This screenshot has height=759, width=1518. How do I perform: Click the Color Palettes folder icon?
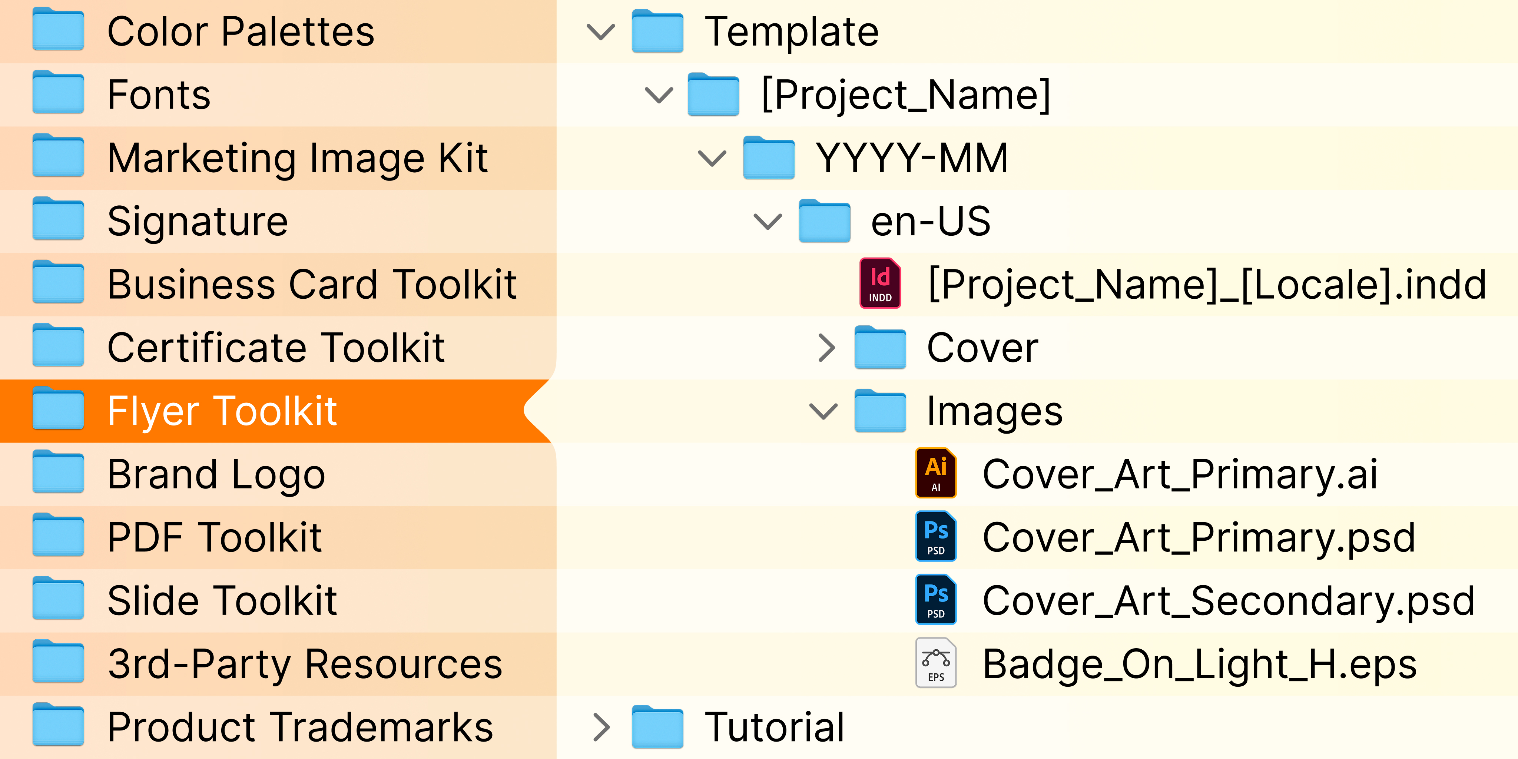(58, 30)
